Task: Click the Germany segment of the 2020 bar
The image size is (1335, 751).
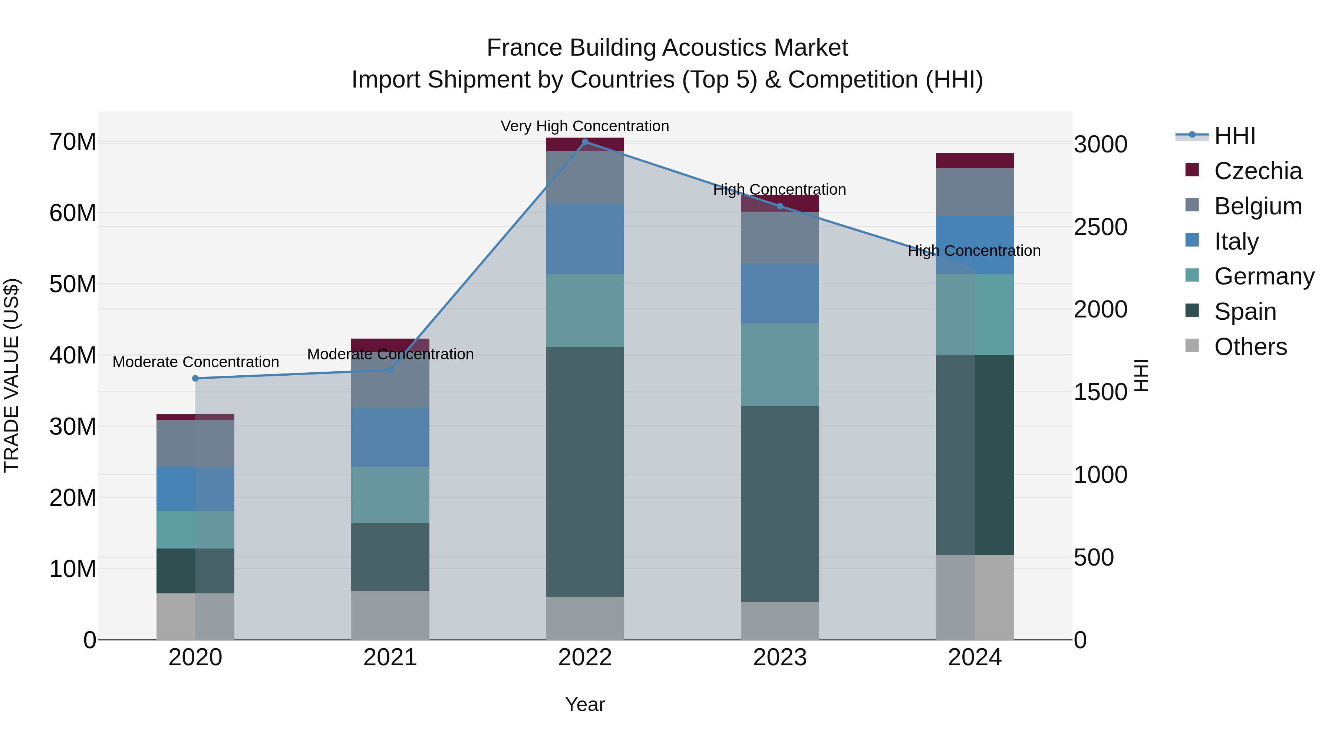Action: [x=195, y=530]
